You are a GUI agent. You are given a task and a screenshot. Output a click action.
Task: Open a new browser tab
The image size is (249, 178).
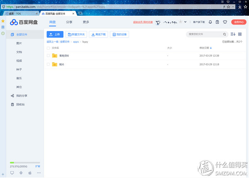80,13
